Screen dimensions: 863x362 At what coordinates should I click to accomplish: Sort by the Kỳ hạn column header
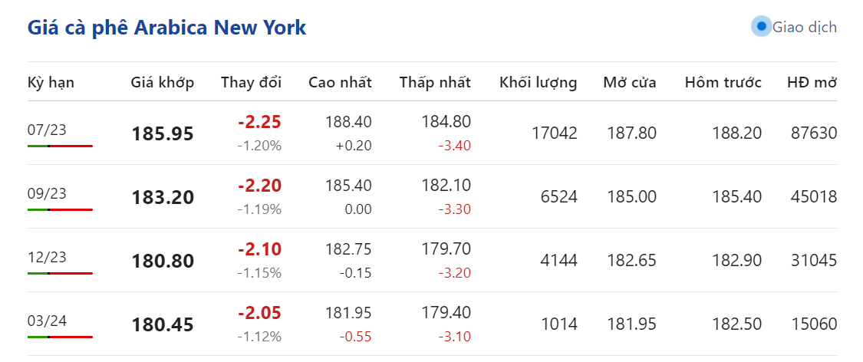tap(51, 82)
